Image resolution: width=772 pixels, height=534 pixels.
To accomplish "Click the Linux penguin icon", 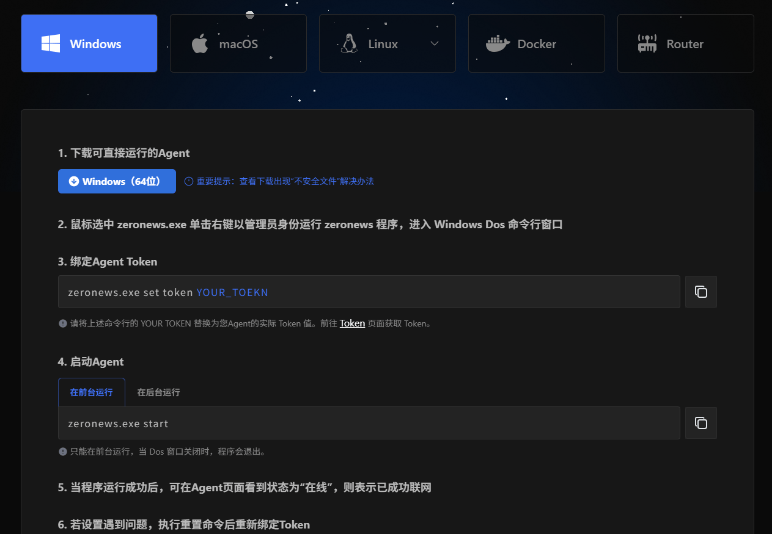I will 348,43.
